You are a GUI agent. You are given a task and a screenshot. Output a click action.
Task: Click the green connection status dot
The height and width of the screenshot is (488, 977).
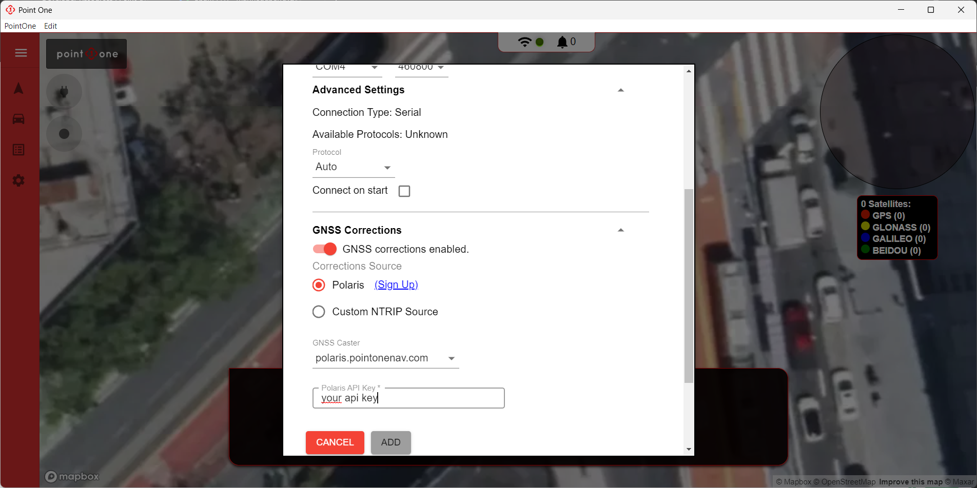pyautogui.click(x=540, y=42)
